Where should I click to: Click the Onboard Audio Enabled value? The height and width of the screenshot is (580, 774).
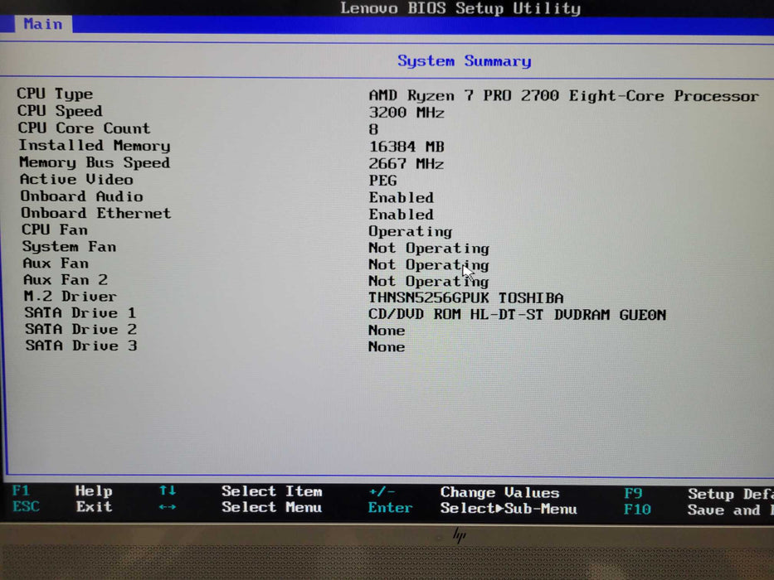click(x=401, y=197)
